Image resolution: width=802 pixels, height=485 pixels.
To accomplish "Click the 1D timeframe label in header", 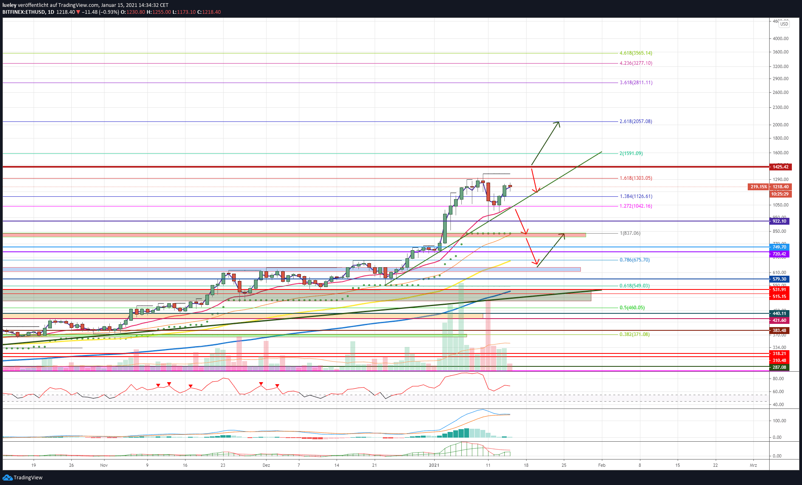I will 51,12.
